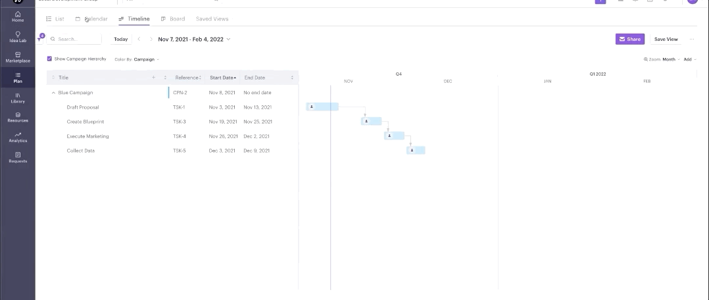Click the 'No end date' cell

point(257,93)
